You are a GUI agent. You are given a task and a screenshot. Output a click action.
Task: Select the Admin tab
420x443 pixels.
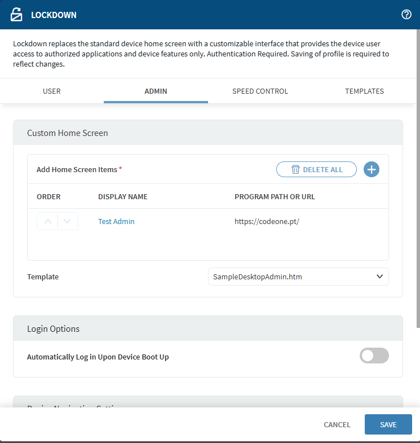[156, 91]
